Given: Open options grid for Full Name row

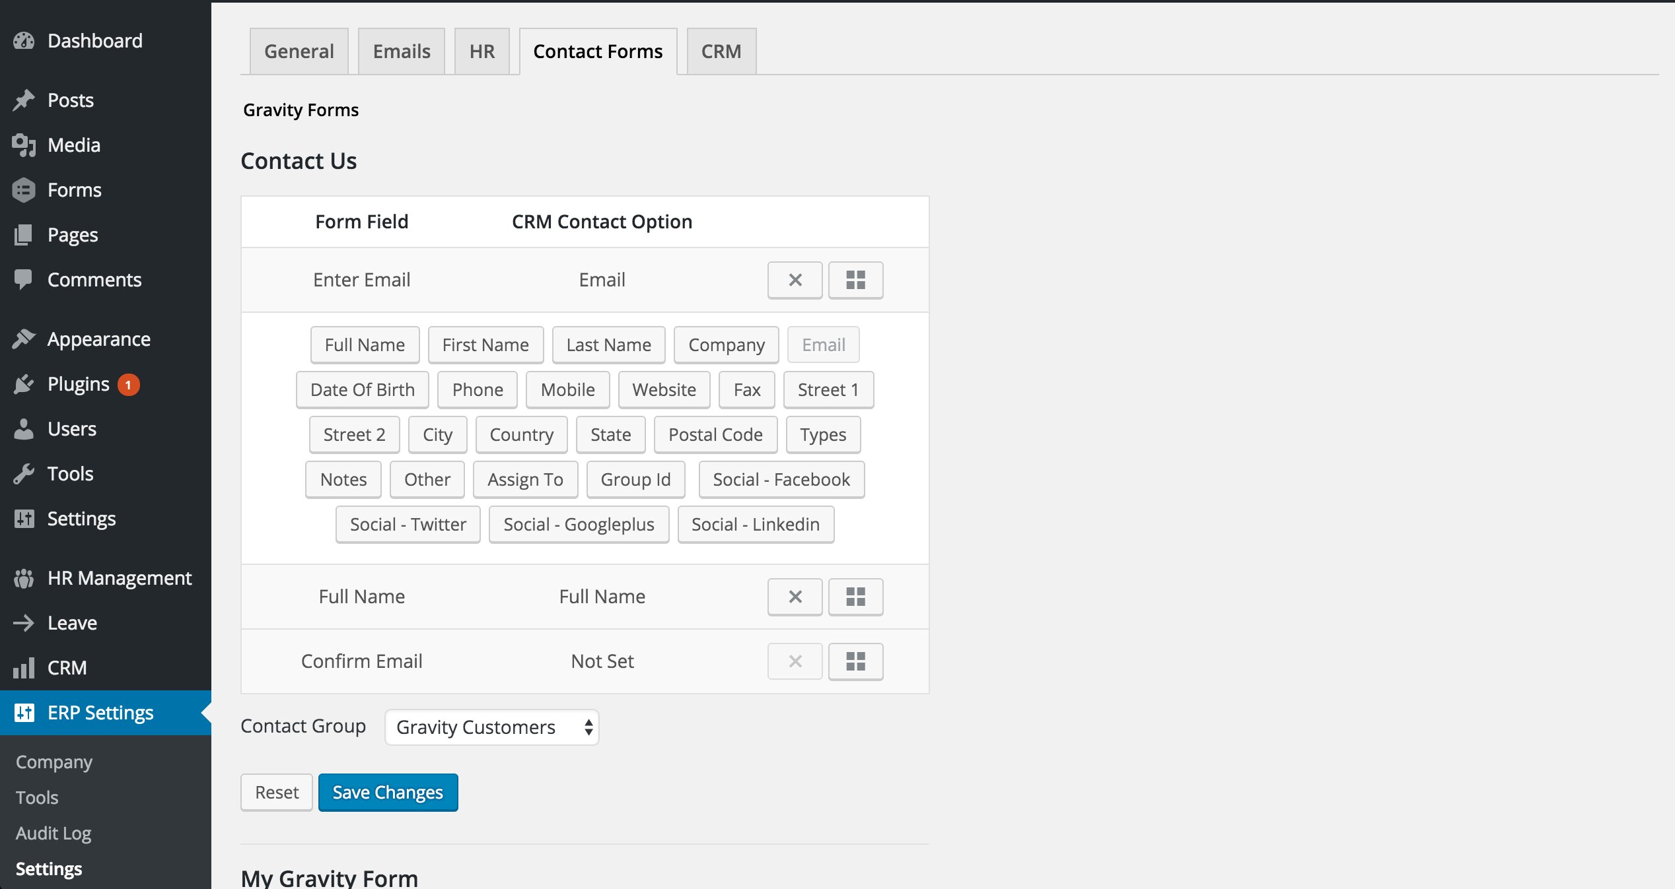Looking at the screenshot, I should (x=855, y=597).
